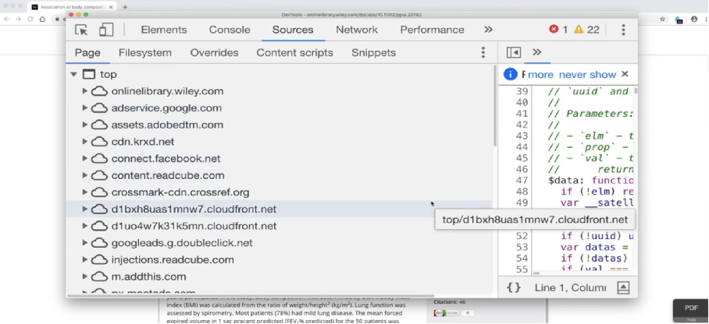
Task: Click browser back arrow in Chrome window
Action: [x=6, y=19]
